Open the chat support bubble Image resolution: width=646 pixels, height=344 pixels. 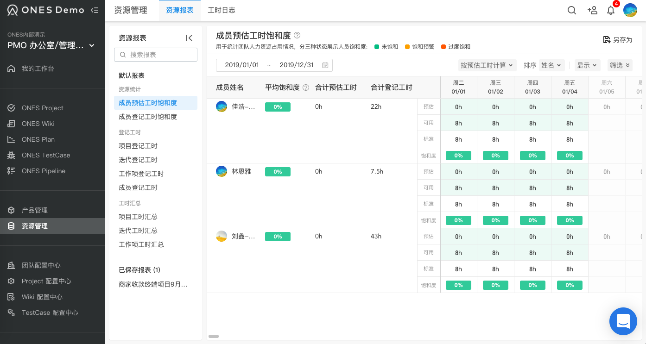click(623, 321)
